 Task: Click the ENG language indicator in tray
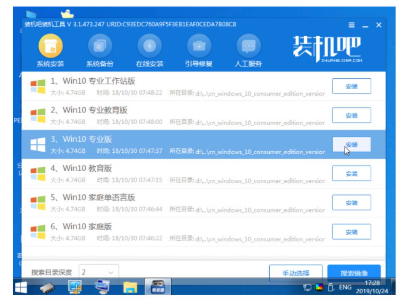click(x=345, y=287)
